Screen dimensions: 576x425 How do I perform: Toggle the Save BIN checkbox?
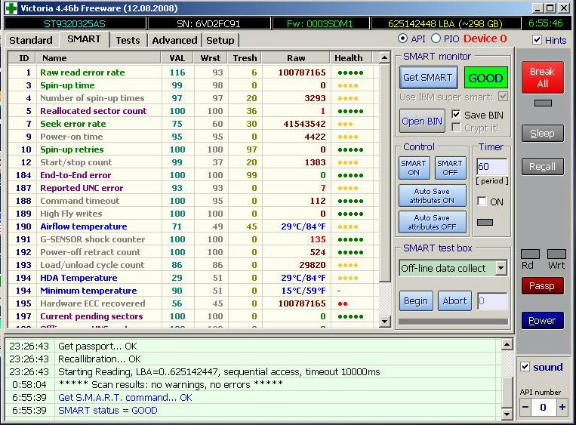coord(456,114)
